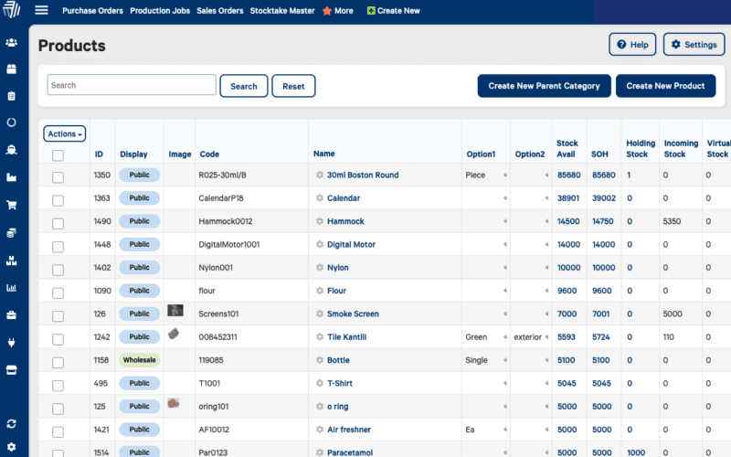
Task: Check the box for Bottle row
Action: tap(58, 362)
